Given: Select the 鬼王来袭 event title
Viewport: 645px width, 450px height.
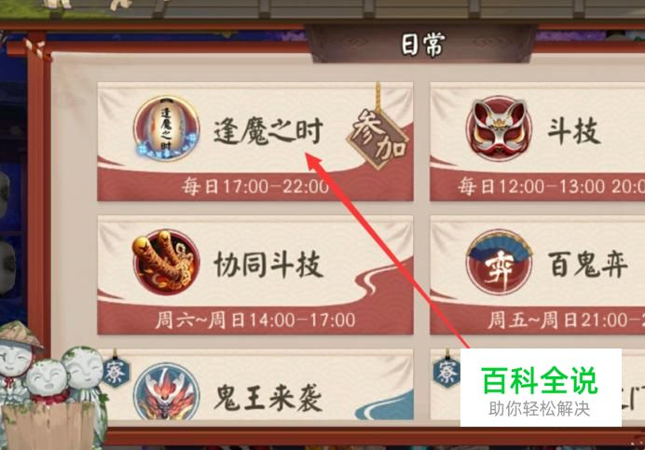Looking at the screenshot, I should pos(268,398).
